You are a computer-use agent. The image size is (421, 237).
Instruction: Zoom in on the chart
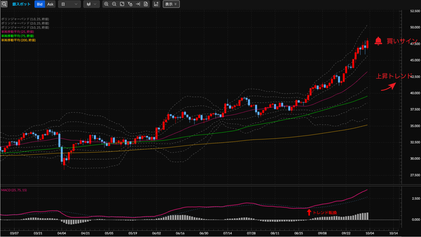point(106,4)
